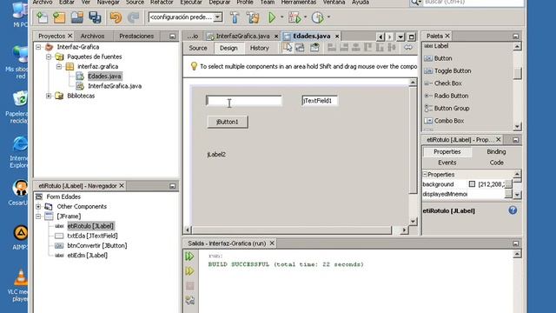Expand the Bibliotecas node

pyautogui.click(x=49, y=96)
